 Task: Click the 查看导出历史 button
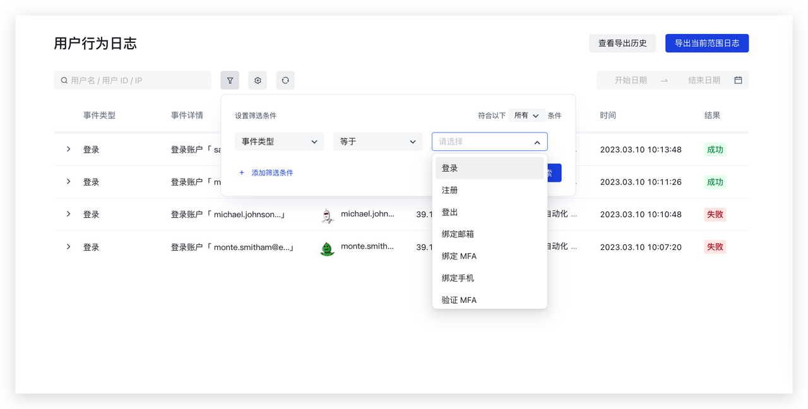click(x=622, y=43)
